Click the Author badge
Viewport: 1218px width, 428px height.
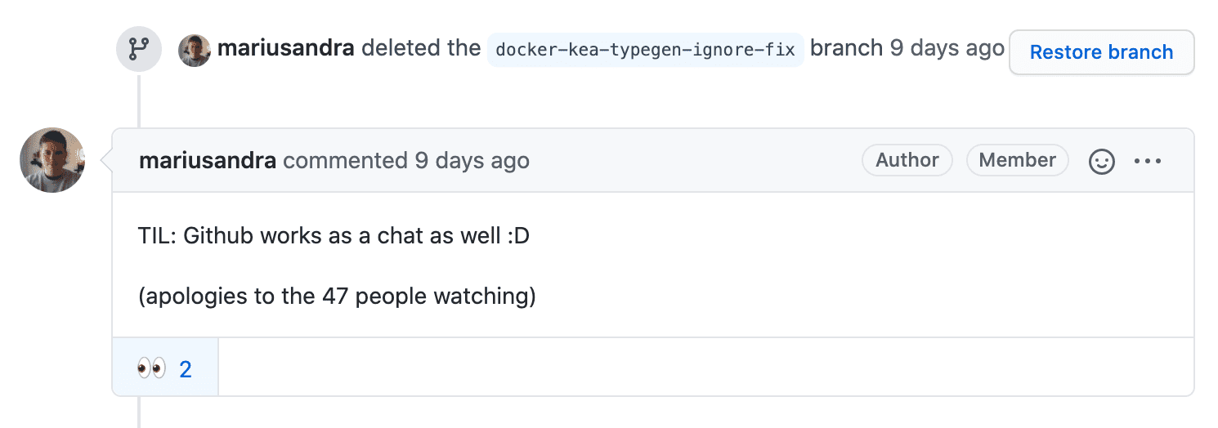coord(907,160)
